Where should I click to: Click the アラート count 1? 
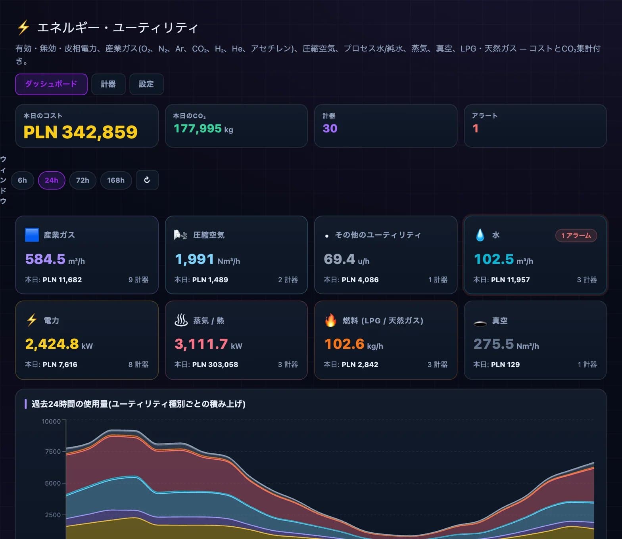click(x=476, y=128)
